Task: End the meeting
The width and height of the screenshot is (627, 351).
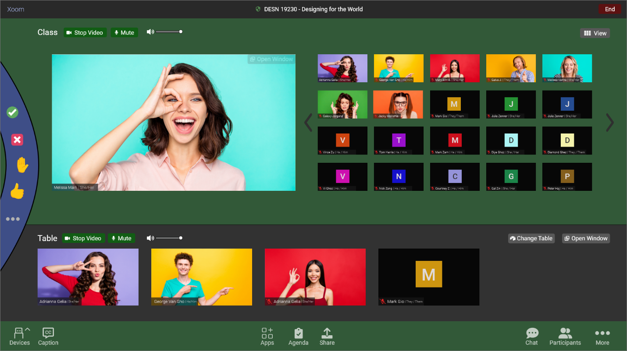Action: click(x=610, y=8)
